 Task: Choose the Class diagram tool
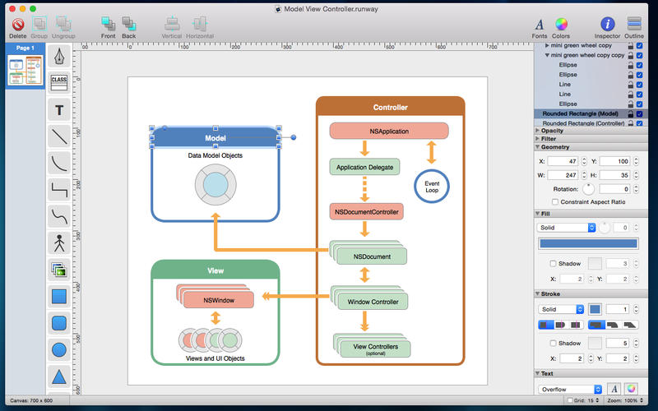point(59,83)
